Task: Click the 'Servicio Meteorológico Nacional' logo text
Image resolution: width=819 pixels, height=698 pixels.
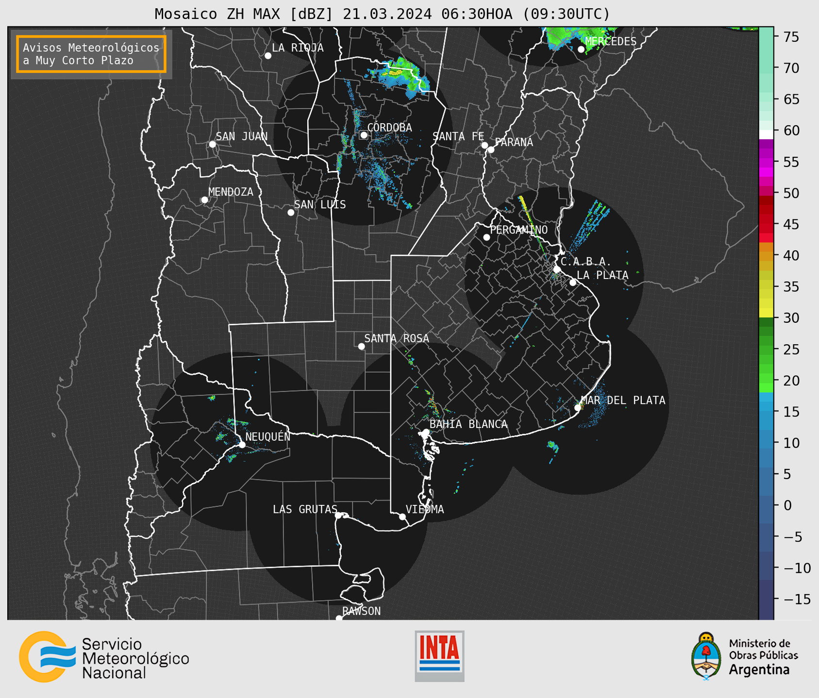Action: point(135,659)
